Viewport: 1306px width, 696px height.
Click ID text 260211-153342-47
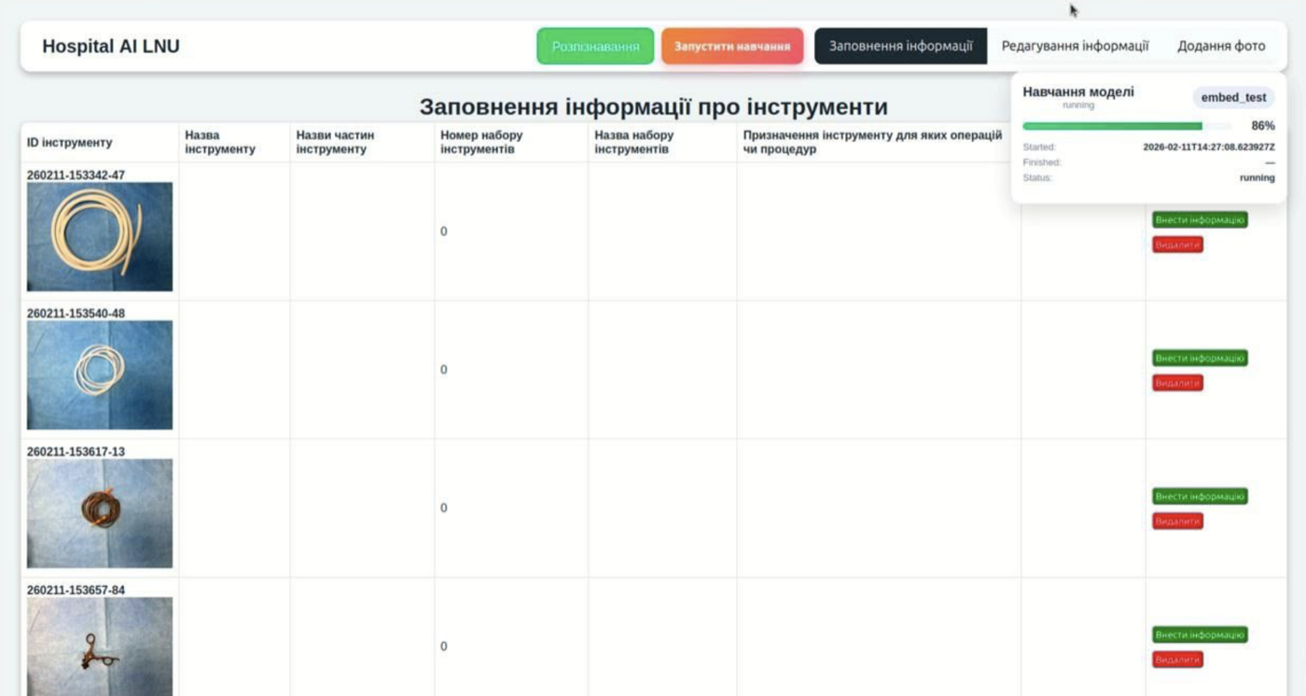pyautogui.click(x=76, y=174)
